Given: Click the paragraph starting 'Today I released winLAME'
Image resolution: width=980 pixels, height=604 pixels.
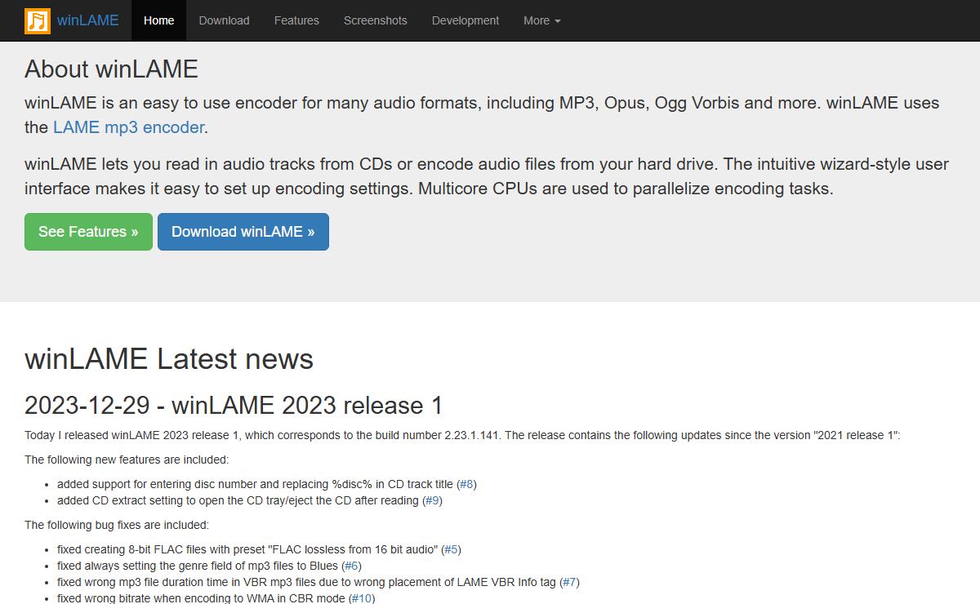Looking at the screenshot, I should [x=462, y=435].
